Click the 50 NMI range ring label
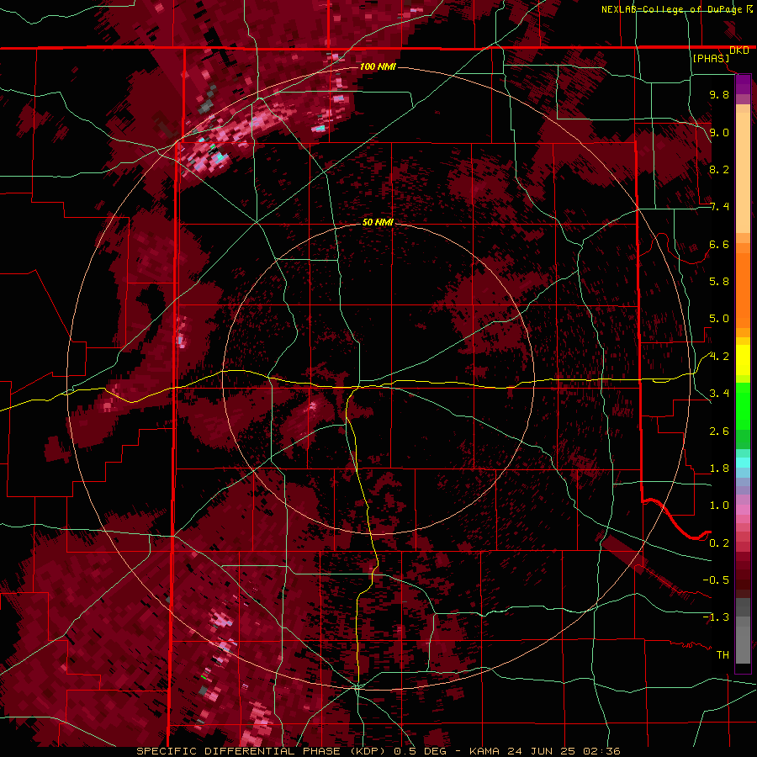The height and width of the screenshot is (757, 757). pos(378,222)
